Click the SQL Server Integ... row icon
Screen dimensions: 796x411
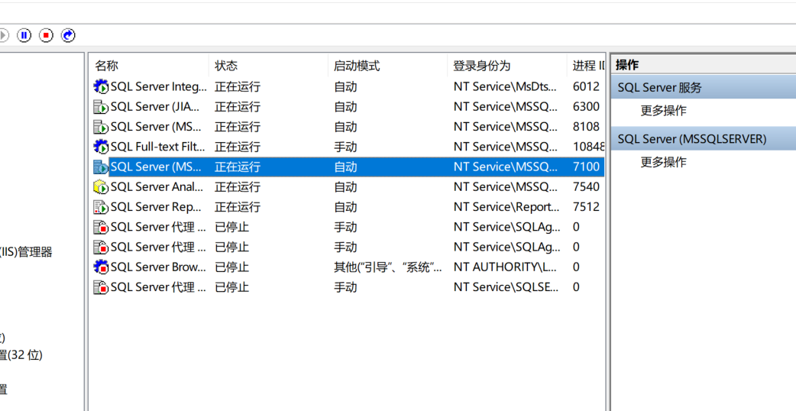pos(101,87)
